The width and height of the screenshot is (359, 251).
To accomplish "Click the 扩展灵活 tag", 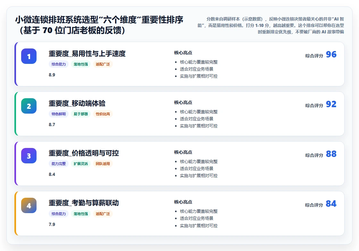I will (80, 164).
